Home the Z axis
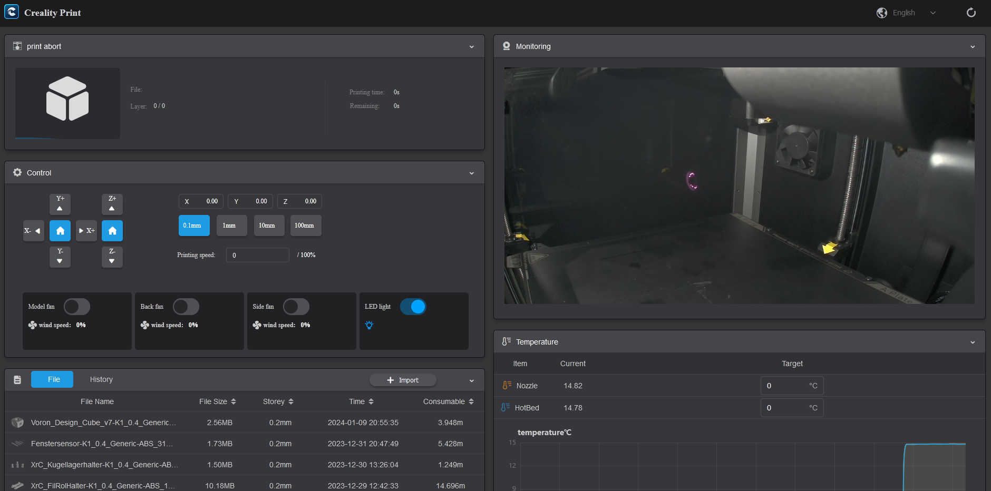The image size is (991, 491). coord(112,231)
